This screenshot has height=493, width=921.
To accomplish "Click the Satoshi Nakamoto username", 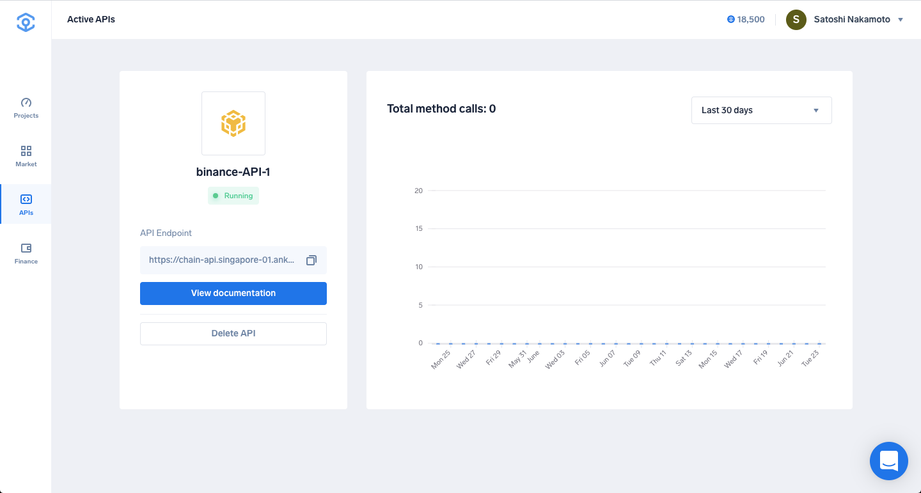I will point(852,19).
